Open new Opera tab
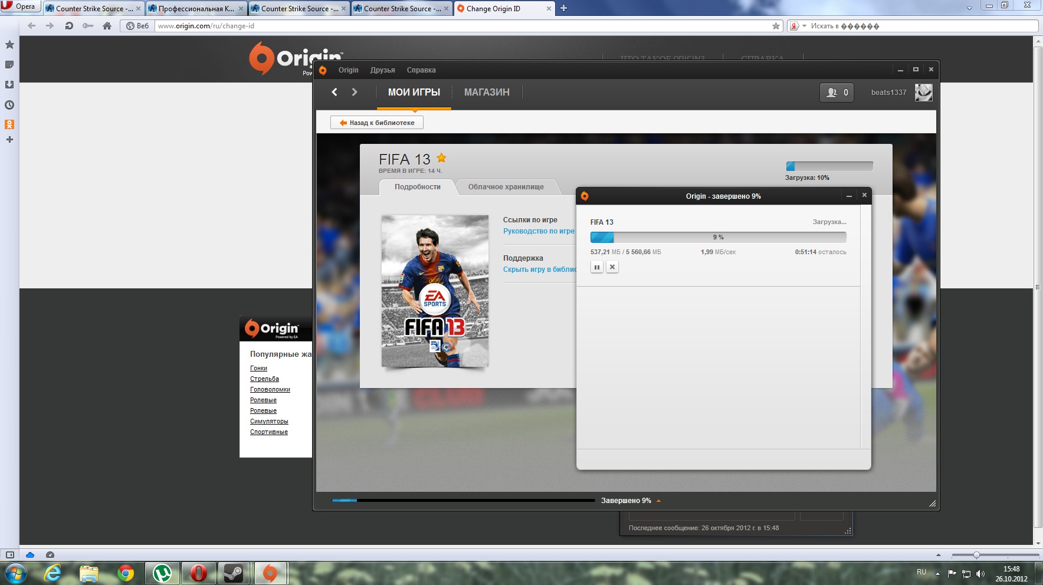 (563, 8)
